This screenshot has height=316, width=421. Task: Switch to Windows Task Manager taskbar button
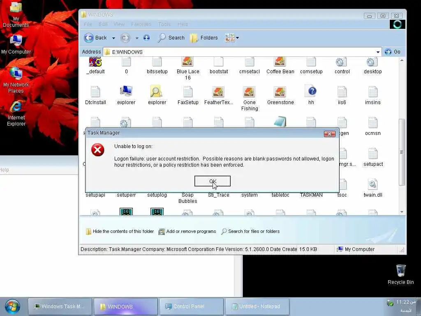point(60,307)
